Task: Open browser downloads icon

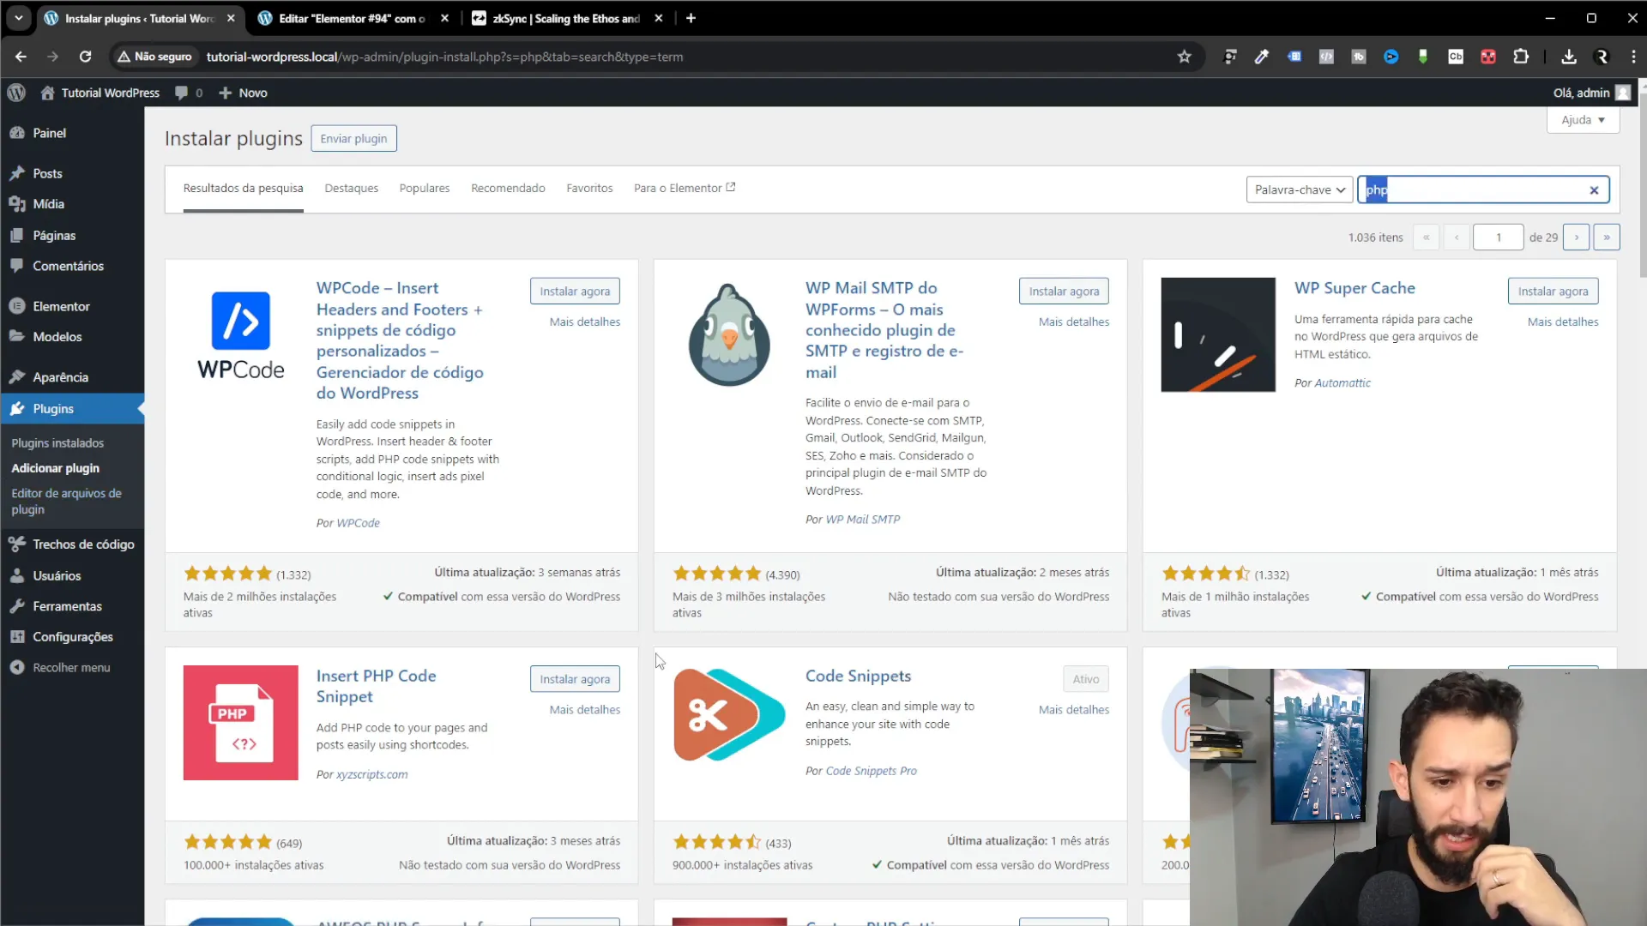Action: (x=1569, y=57)
